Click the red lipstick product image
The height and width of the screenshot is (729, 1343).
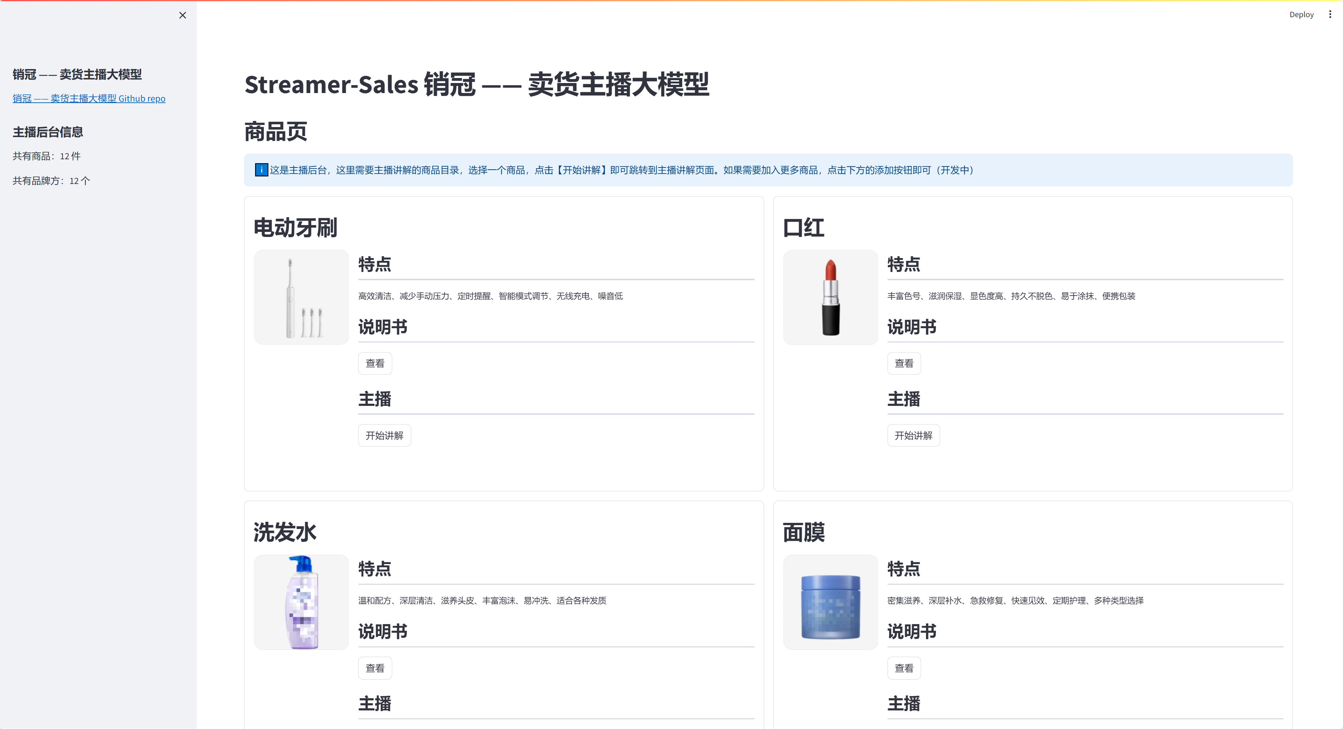(x=831, y=297)
